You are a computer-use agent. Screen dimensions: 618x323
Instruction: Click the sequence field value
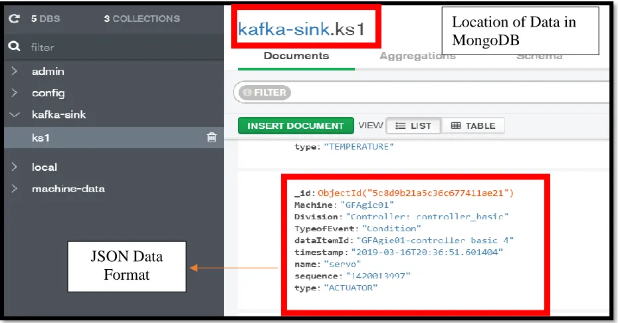(378, 276)
